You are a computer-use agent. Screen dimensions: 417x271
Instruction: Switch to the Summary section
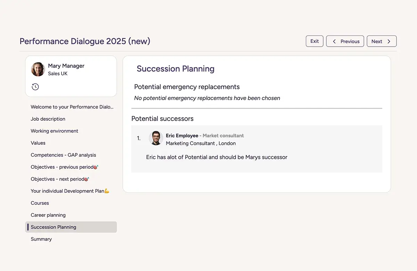click(x=41, y=239)
